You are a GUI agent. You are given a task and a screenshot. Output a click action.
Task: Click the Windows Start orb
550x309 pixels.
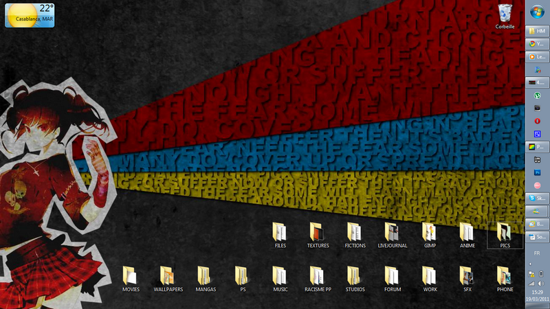point(537,12)
